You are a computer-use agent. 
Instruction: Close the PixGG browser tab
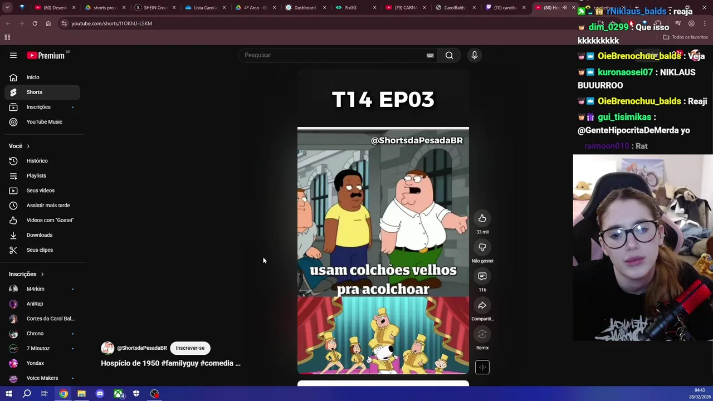374,8
